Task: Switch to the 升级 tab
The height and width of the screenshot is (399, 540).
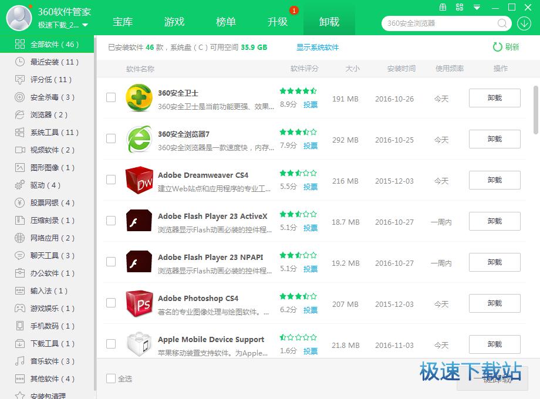Action: tap(278, 22)
